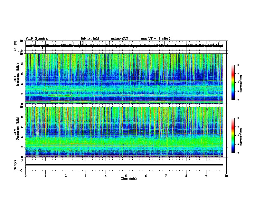Image resolution: width=255 pixels, height=197 pixels.
Task: Click time tick label "2" on the time axis
Action: (x=66, y=176)
